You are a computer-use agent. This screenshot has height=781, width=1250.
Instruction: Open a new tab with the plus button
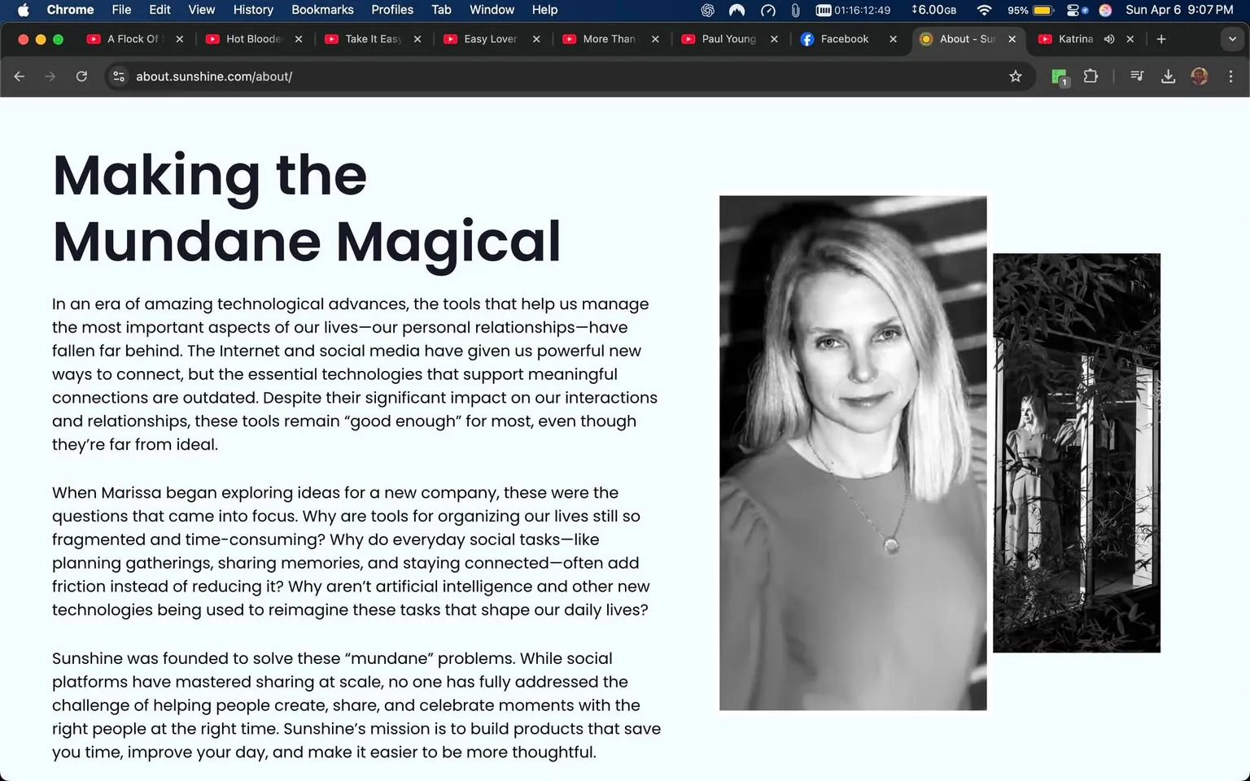coord(1161,38)
